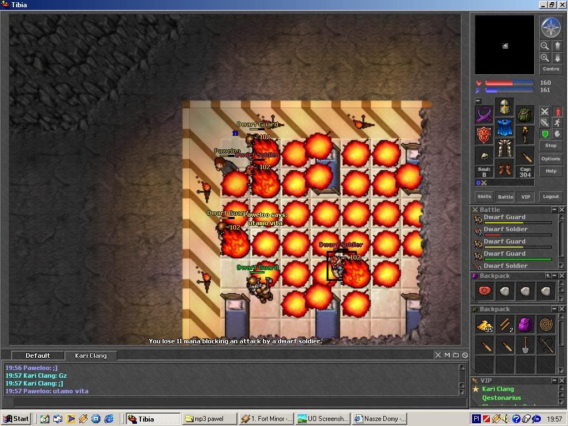This screenshot has width=568, height=426.
Task: Open the Windows Start menu
Action: coord(16,419)
